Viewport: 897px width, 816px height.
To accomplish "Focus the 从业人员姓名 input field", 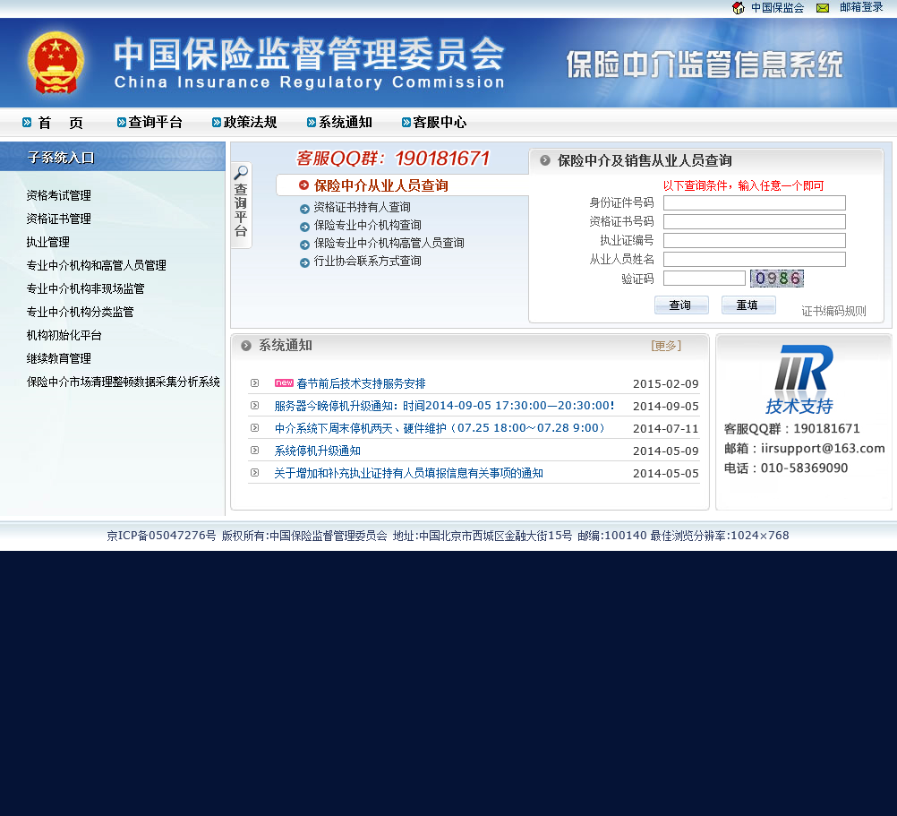I will coord(755,259).
